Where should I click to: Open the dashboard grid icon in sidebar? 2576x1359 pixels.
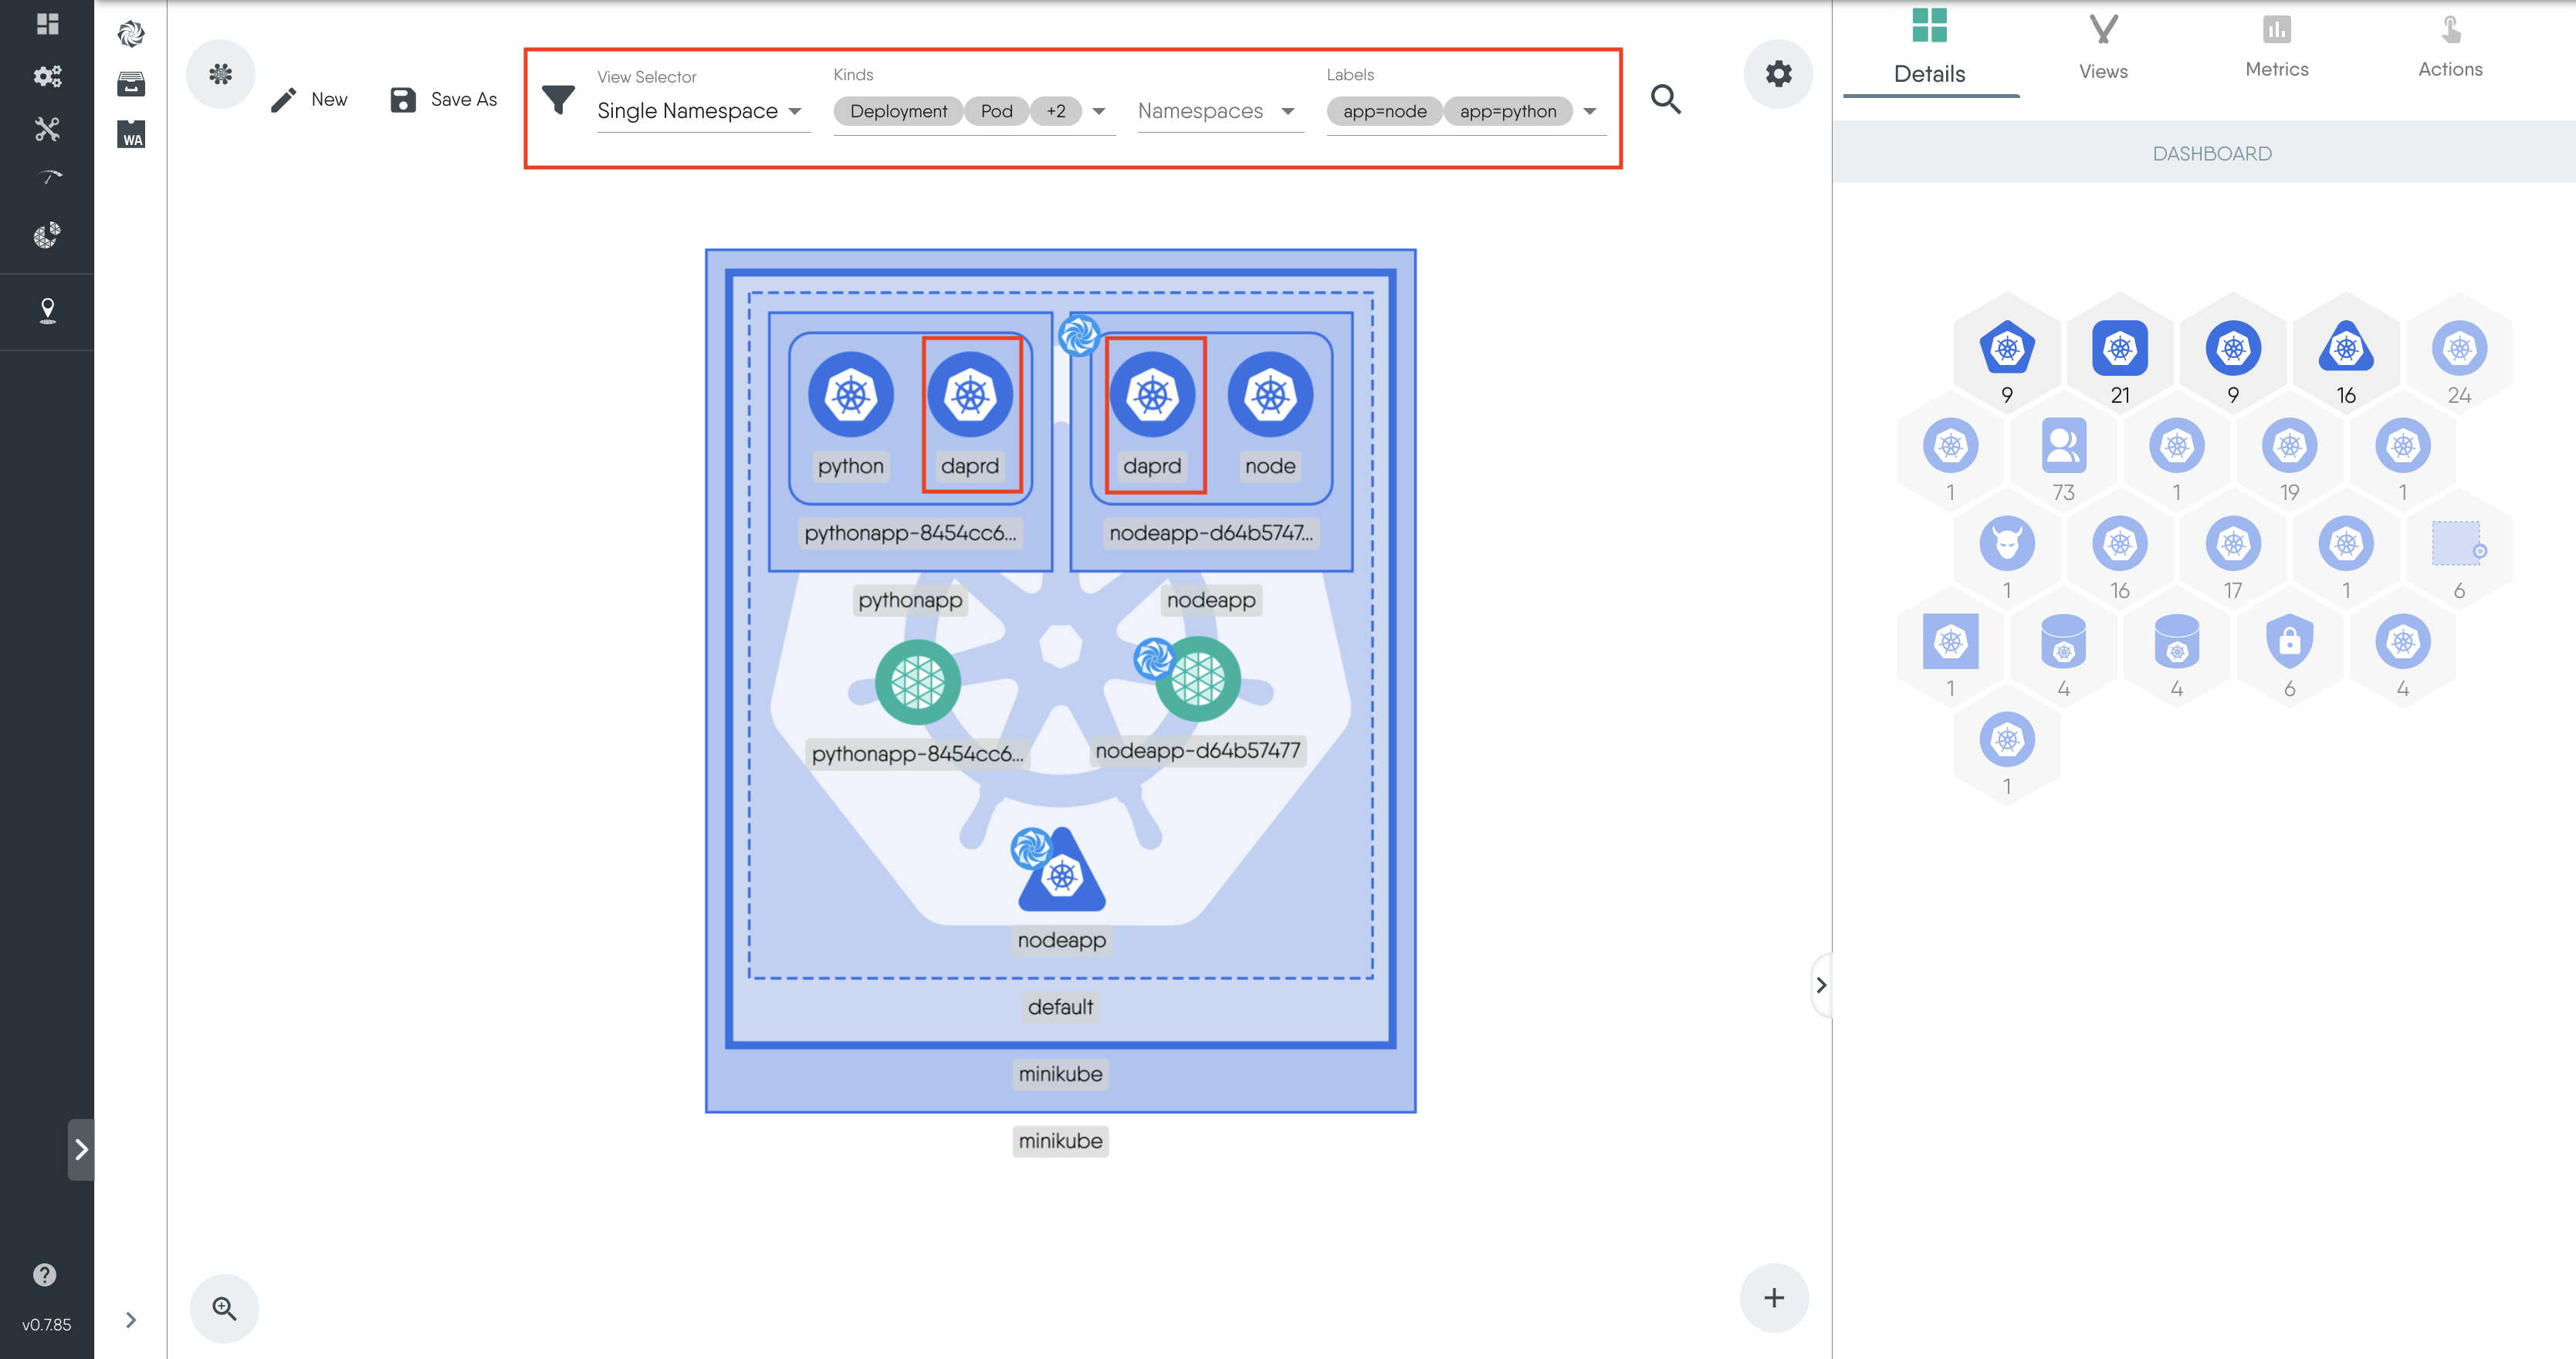tap(47, 23)
